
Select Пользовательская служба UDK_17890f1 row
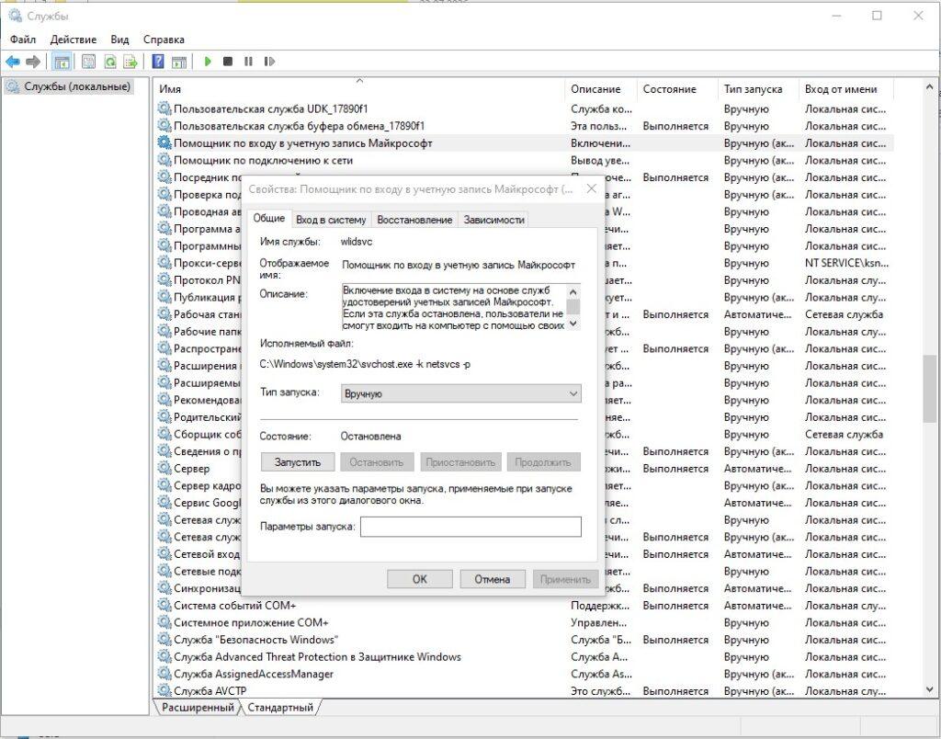(x=525, y=108)
